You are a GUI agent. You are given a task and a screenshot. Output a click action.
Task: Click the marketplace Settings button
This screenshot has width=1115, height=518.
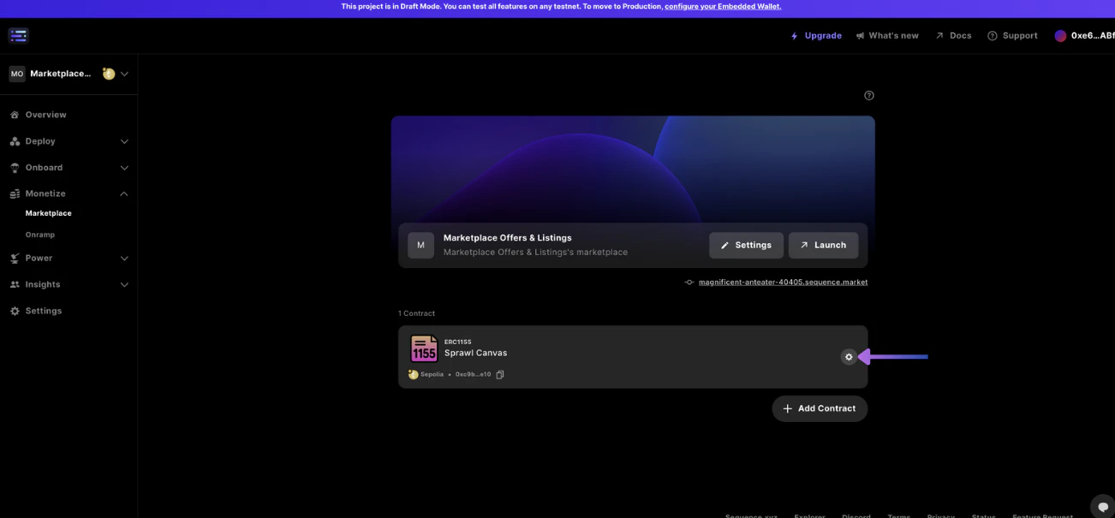pyautogui.click(x=746, y=245)
